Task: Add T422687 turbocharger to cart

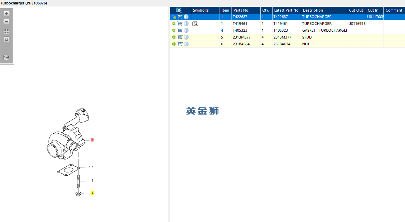Action: click(x=180, y=17)
